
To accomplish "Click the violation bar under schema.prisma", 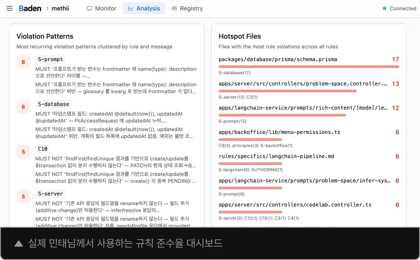I will tap(309, 67).
